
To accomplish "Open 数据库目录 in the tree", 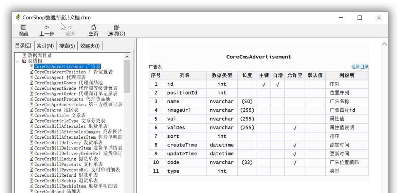I will 40,55.
